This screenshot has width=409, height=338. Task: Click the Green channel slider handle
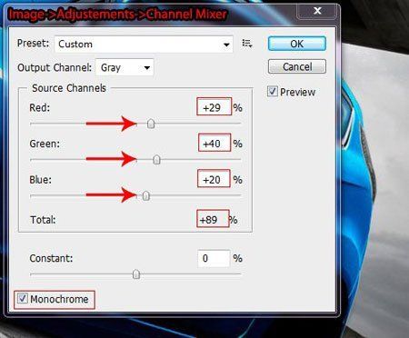(156, 160)
